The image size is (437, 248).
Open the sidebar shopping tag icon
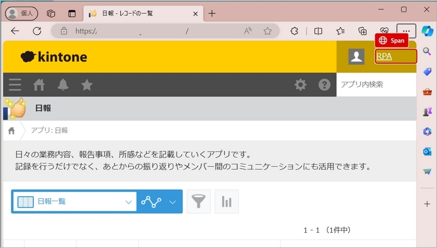[x=427, y=72]
